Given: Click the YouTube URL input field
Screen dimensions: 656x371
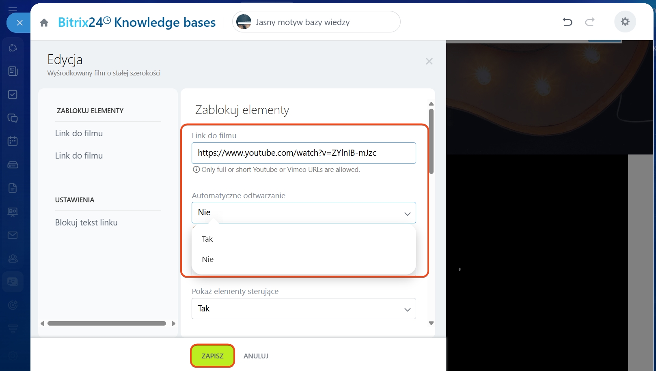Looking at the screenshot, I should pyautogui.click(x=304, y=153).
